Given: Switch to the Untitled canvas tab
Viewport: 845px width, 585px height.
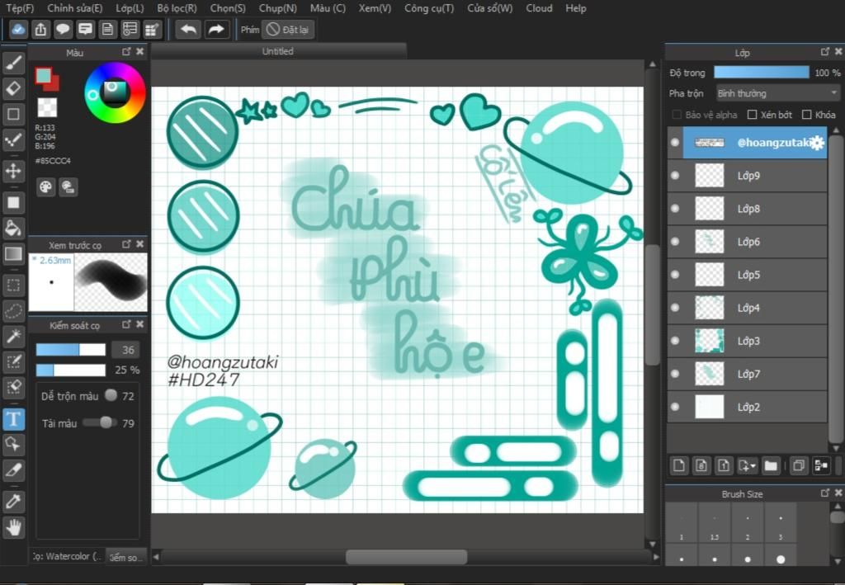Looking at the screenshot, I should point(278,51).
